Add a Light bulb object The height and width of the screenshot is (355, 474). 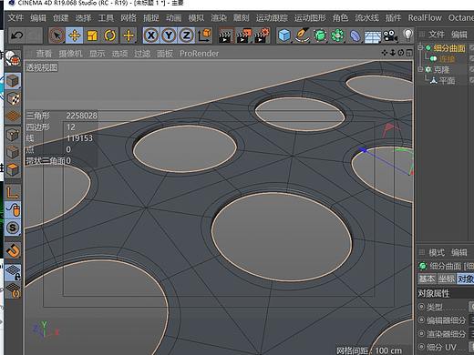point(407,35)
